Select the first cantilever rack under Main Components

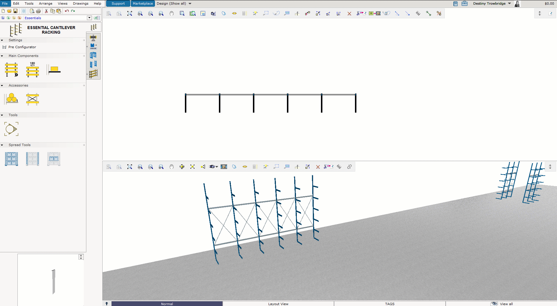click(11, 70)
